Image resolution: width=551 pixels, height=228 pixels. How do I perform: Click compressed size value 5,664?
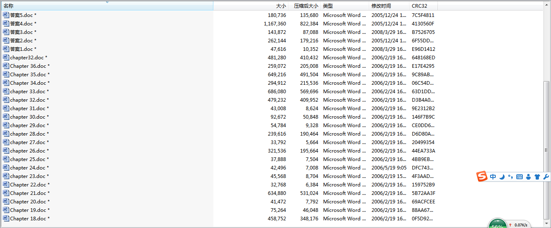312,142
